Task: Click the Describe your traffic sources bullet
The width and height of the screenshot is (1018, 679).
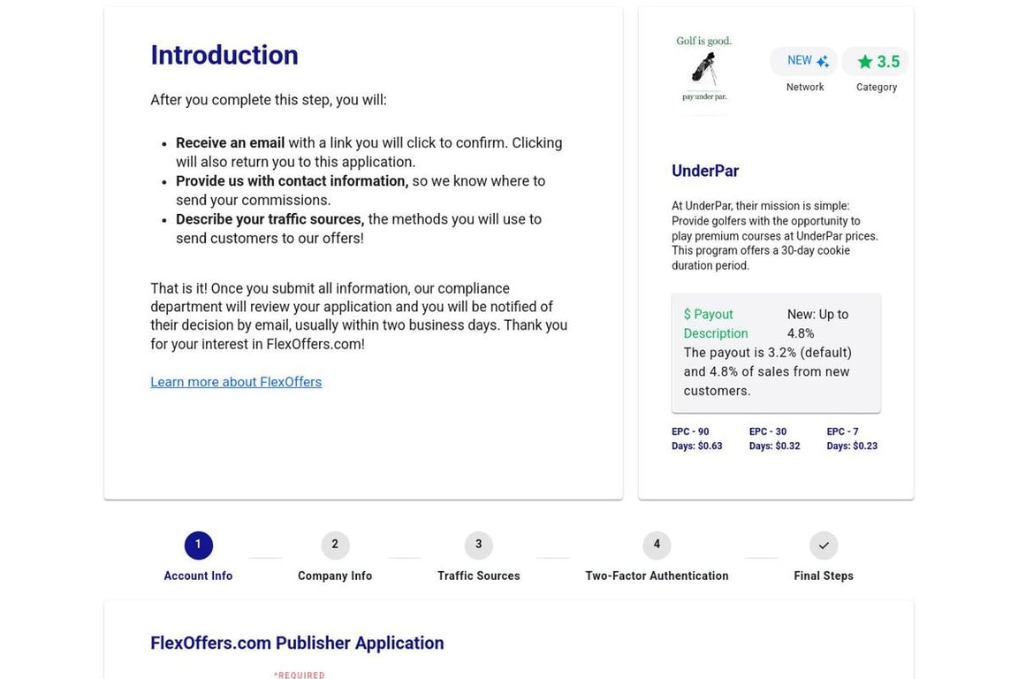Action: click(x=359, y=229)
